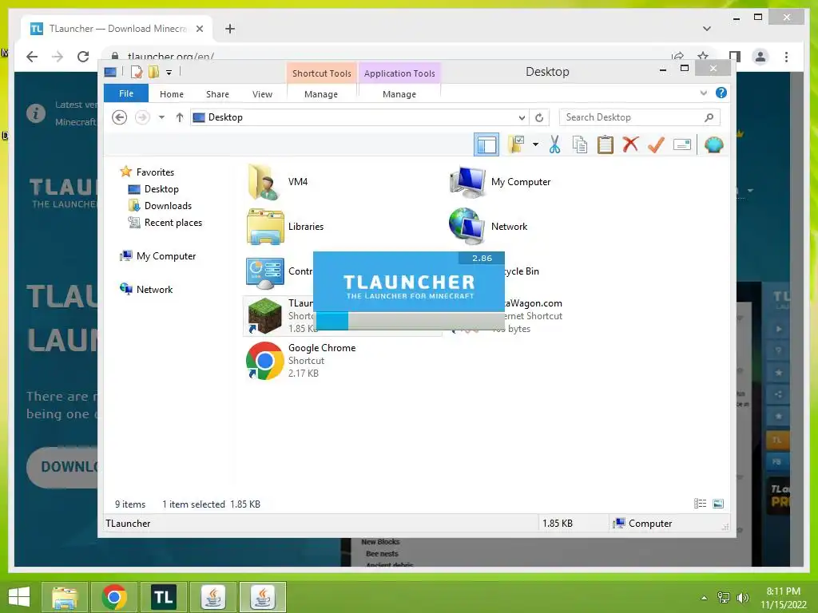Select the VM4 user folder icon
Viewport: 818px width, 613px height.
(x=265, y=182)
